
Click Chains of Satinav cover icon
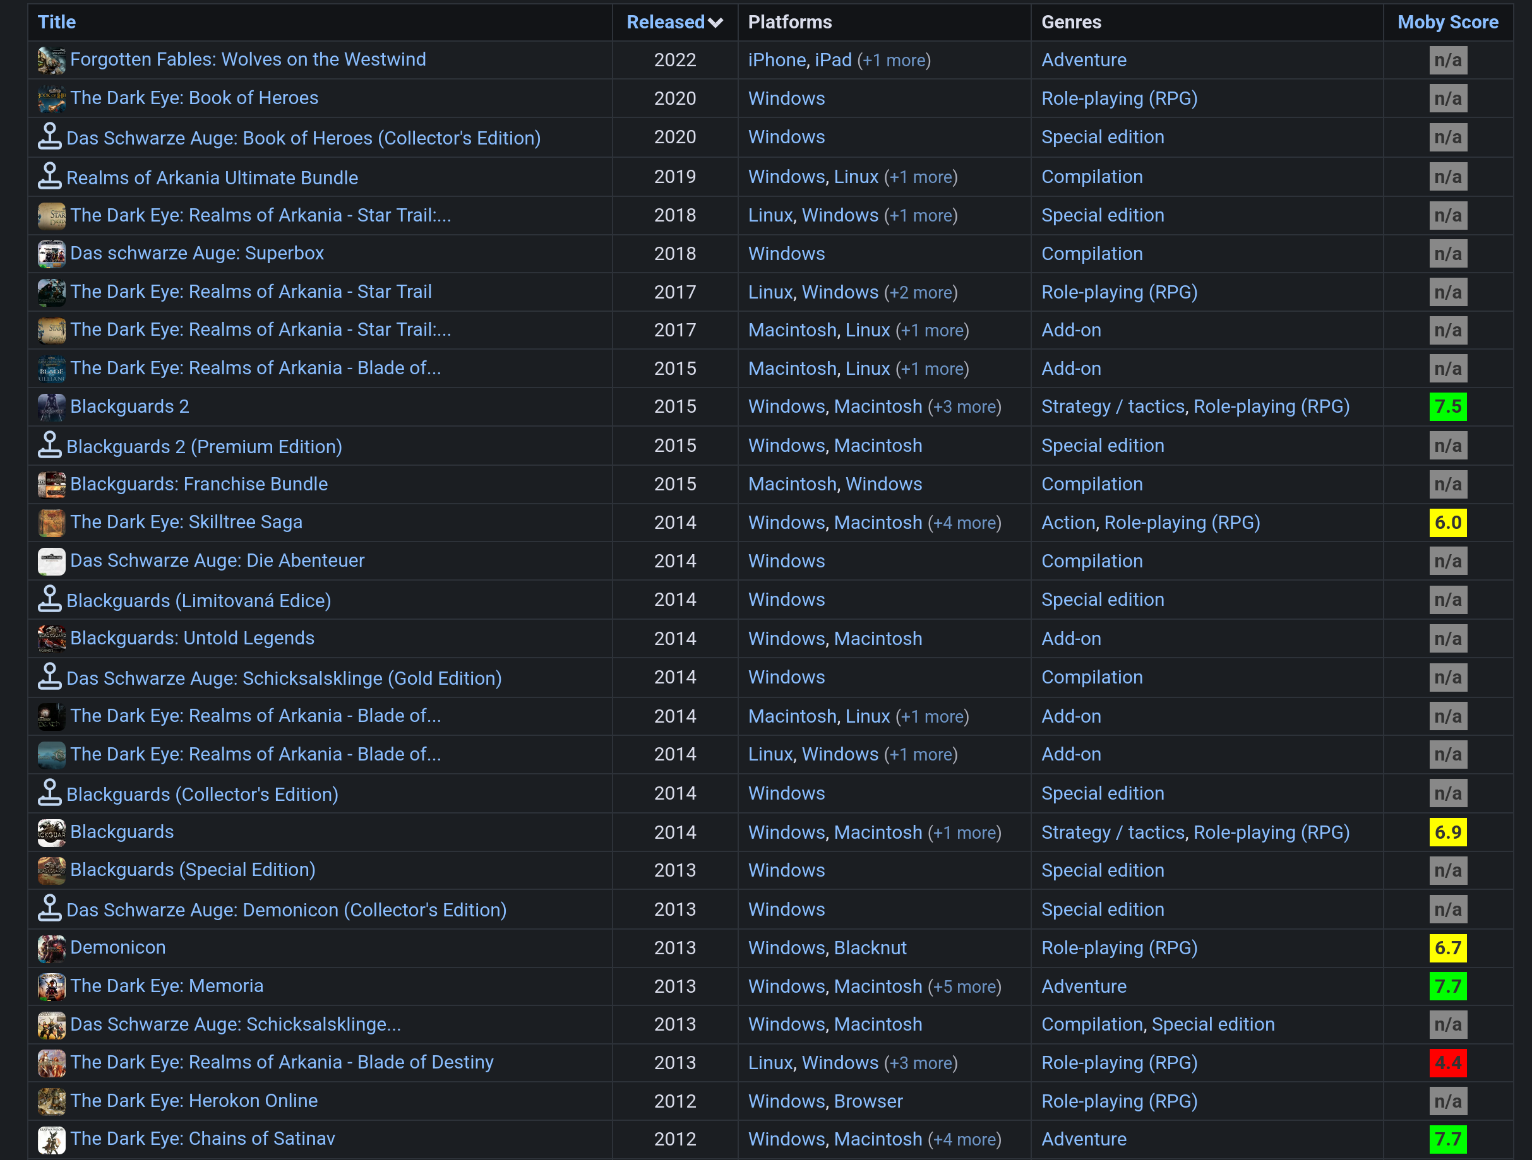click(x=51, y=1140)
